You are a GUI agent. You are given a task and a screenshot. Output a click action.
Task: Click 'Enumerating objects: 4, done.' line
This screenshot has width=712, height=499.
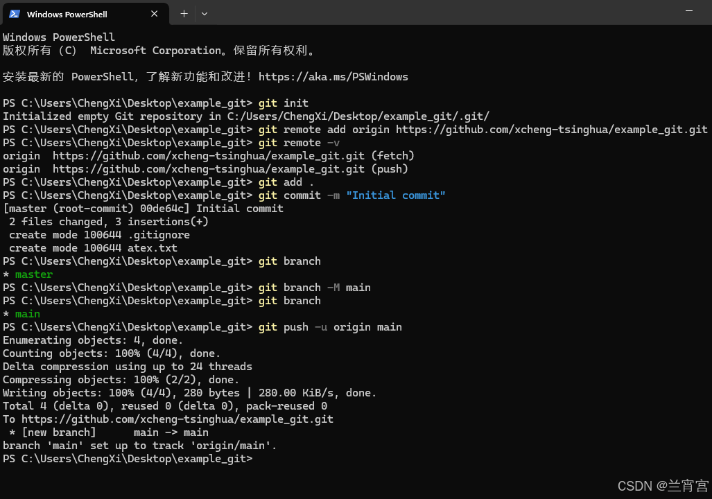coord(93,340)
